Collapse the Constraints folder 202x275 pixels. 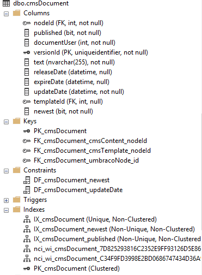click(x=6, y=171)
